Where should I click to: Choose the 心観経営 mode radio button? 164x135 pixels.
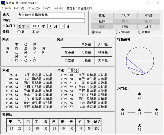pos(116,32)
